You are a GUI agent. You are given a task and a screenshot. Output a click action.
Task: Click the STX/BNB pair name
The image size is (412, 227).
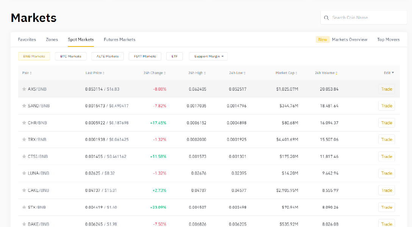pos(37,207)
